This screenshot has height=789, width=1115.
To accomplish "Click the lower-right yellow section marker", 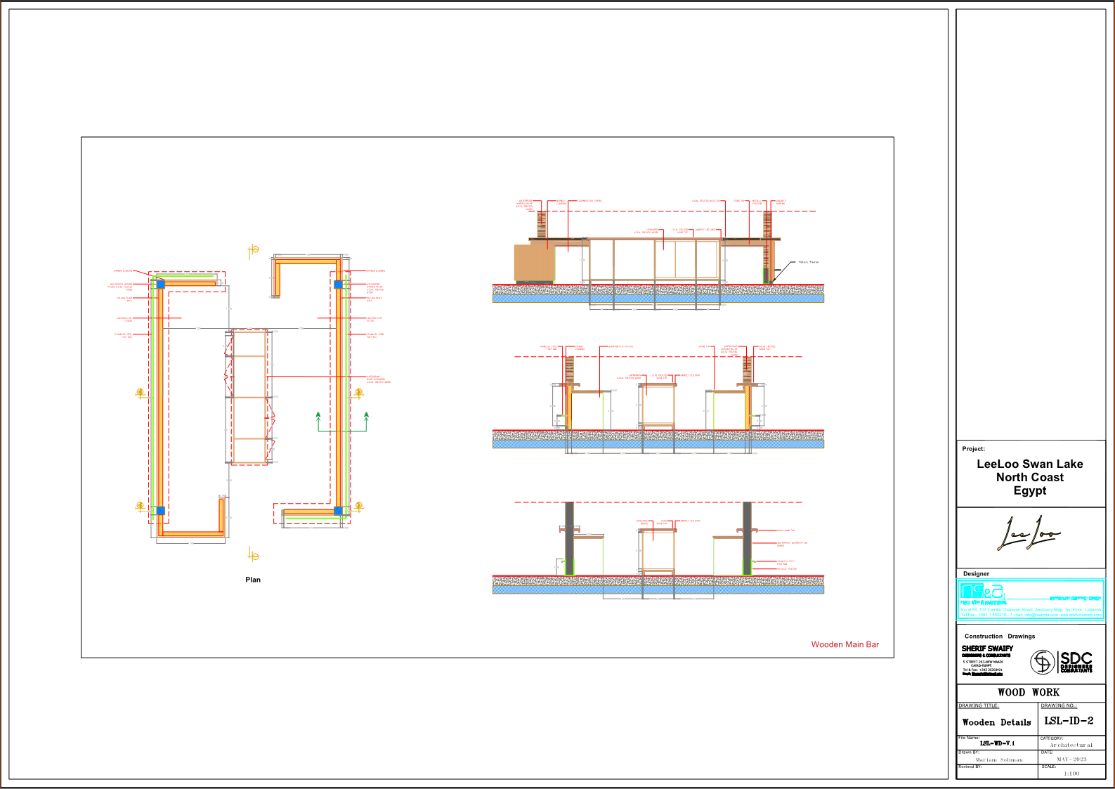I will [358, 506].
